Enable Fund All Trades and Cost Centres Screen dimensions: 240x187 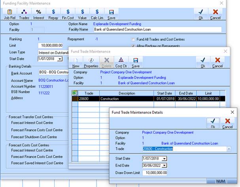tap(133, 40)
